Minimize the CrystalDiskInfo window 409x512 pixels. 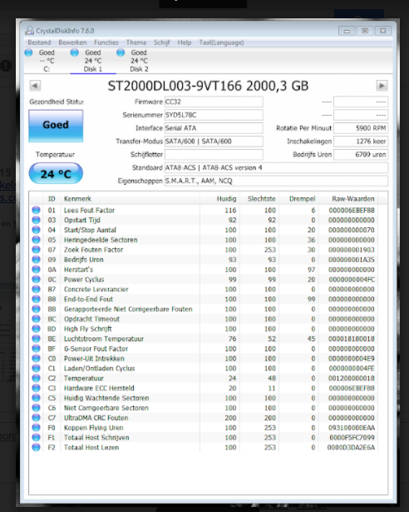tap(347, 31)
